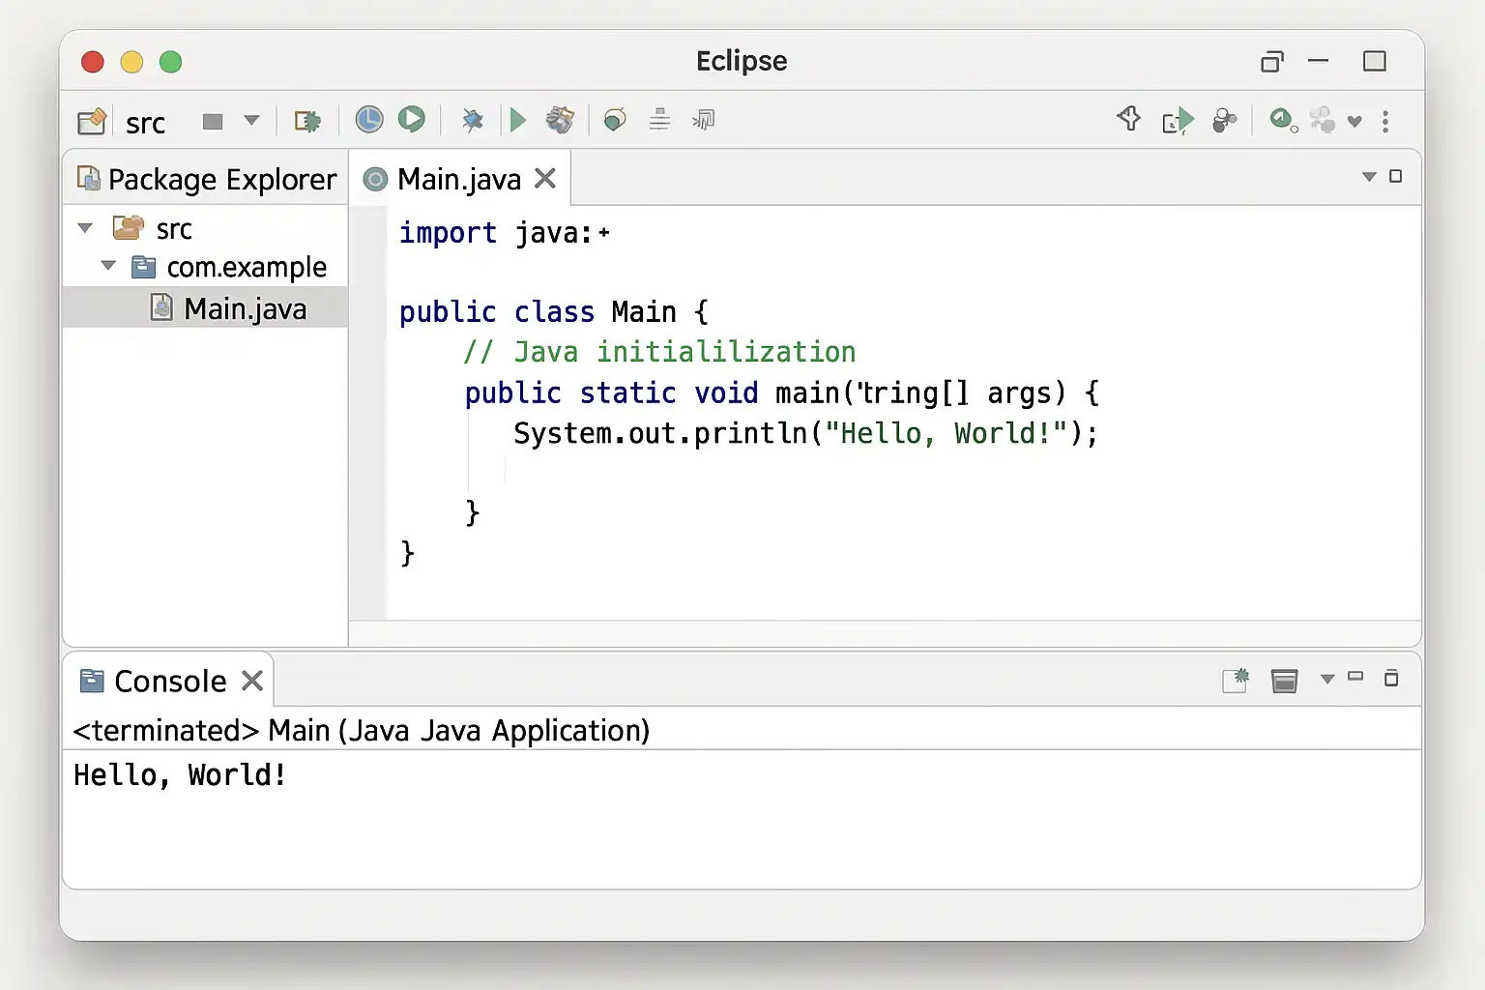
Task: Collapse the src folder tree arrow
Action: click(85, 228)
